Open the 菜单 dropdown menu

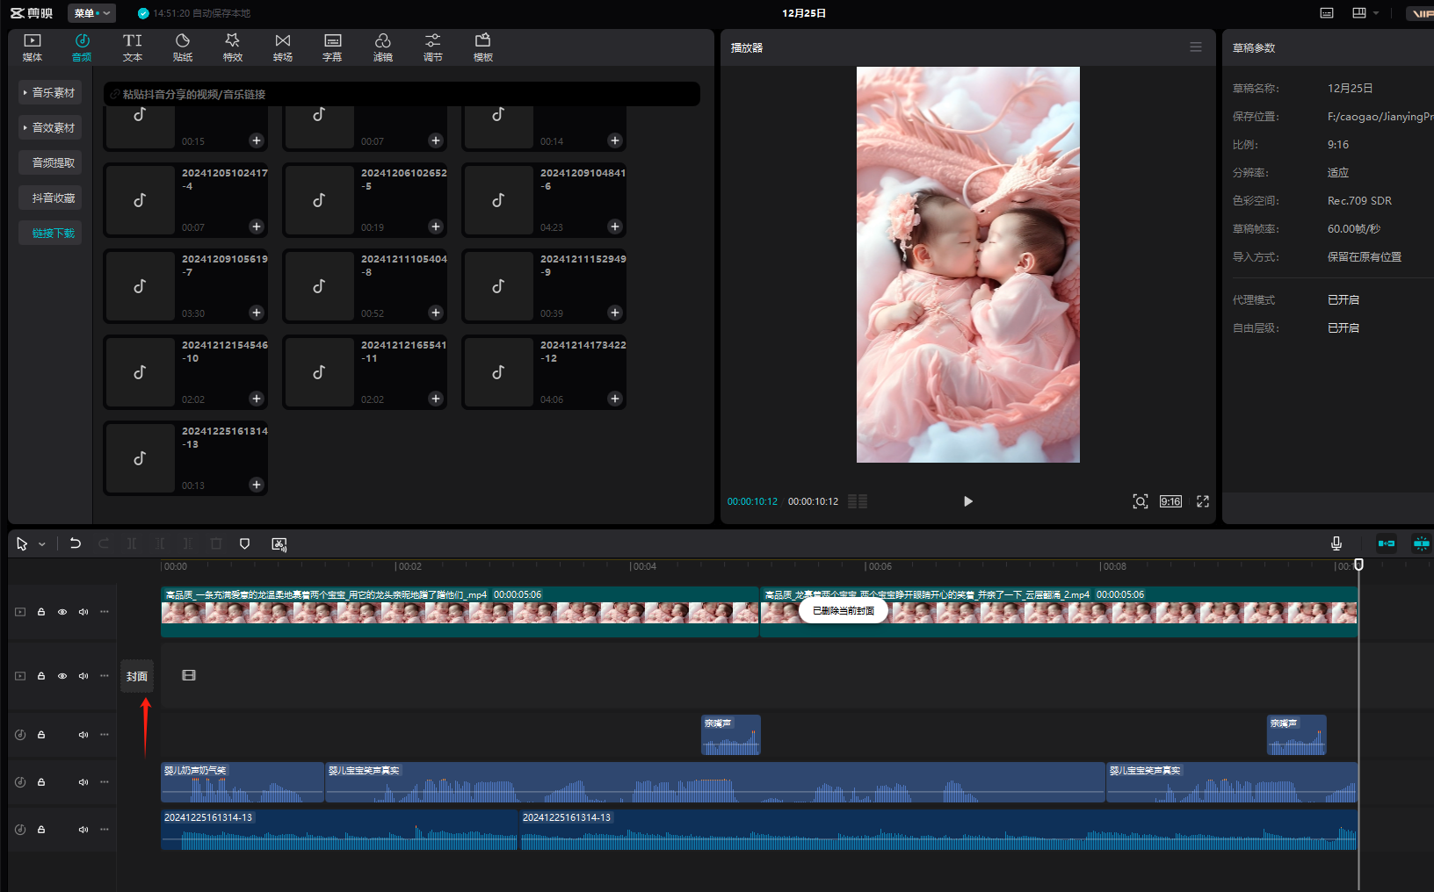point(91,13)
